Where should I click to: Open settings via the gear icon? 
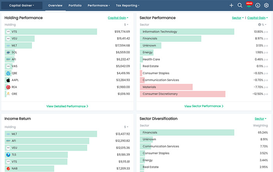[267, 5]
